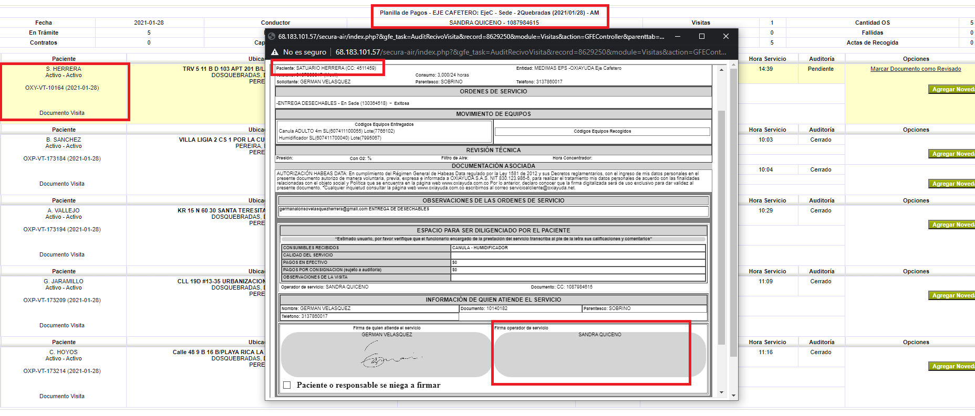This screenshot has height=416, width=975.
Task: Click Agregar Novedad in the Pendiente row
Action: [952, 90]
